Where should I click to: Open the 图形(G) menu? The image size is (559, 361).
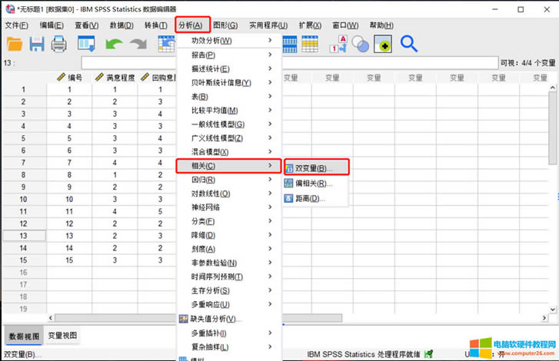pyautogui.click(x=225, y=25)
